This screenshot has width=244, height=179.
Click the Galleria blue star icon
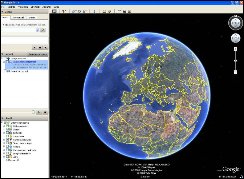point(10,146)
